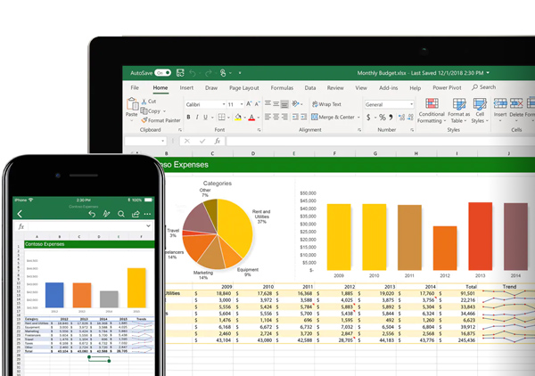535x376 pixels.
Task: Open the Power Pivot tab
Action: pos(447,87)
